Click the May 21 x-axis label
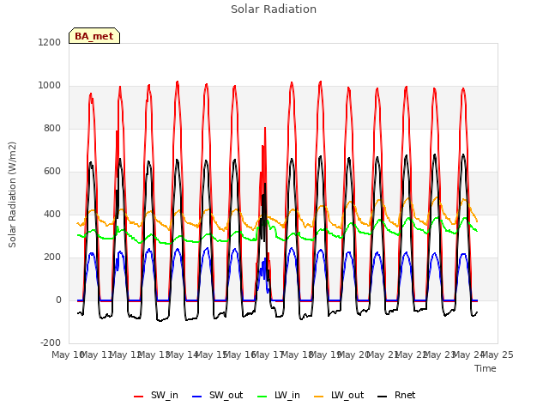 383,355
